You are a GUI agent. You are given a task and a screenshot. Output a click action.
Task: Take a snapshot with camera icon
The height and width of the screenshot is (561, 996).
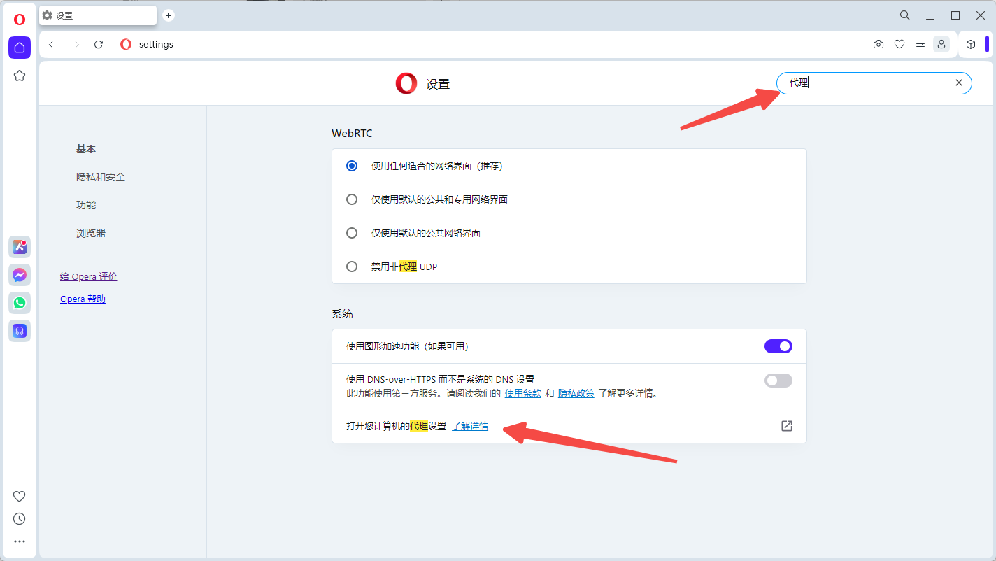[x=878, y=44]
